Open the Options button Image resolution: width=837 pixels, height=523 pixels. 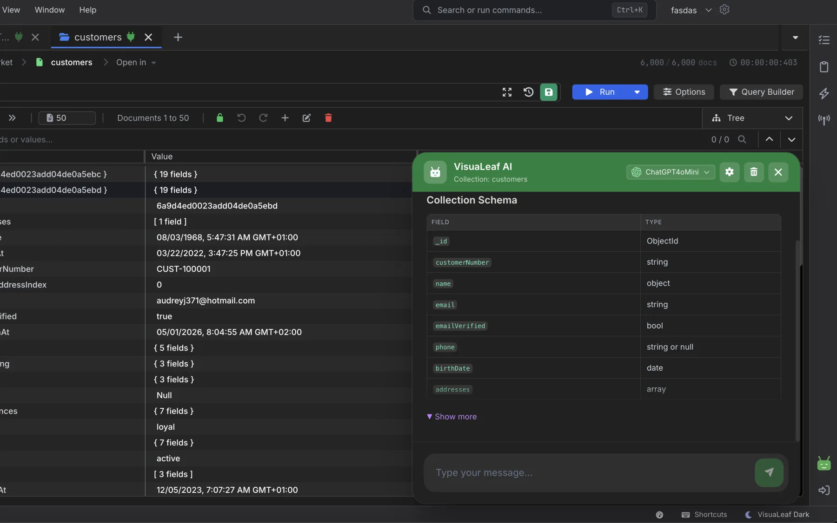coord(684,92)
